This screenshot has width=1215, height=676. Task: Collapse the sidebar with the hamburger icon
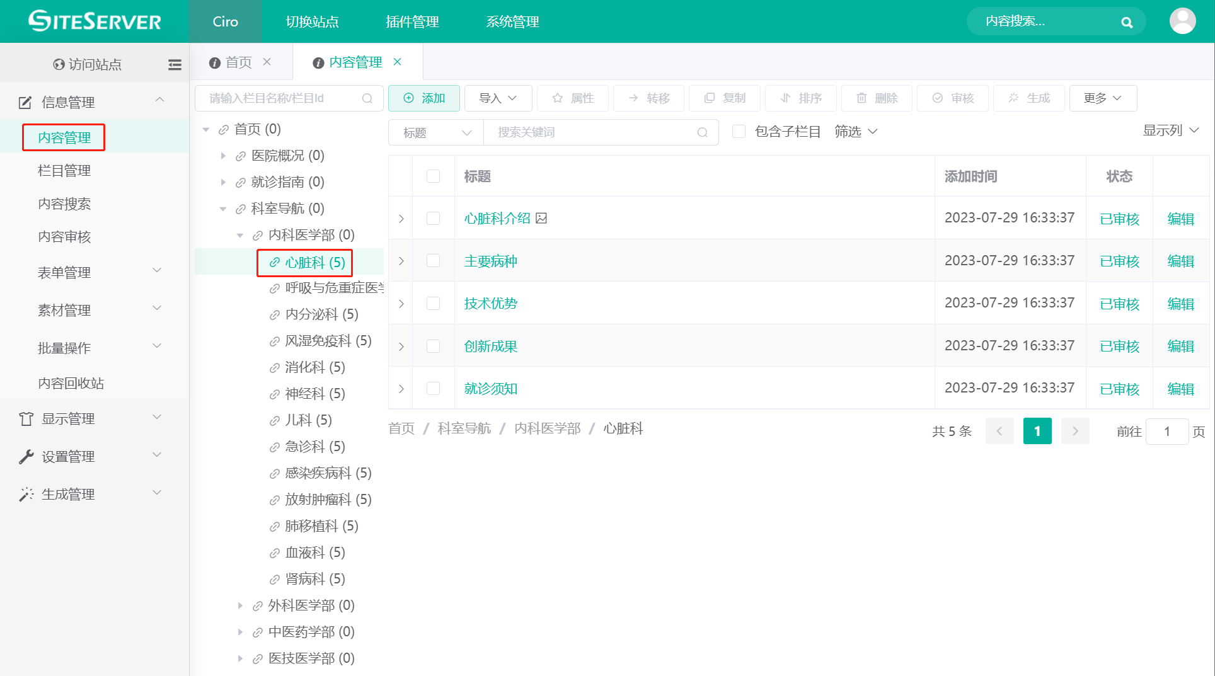[175, 64]
